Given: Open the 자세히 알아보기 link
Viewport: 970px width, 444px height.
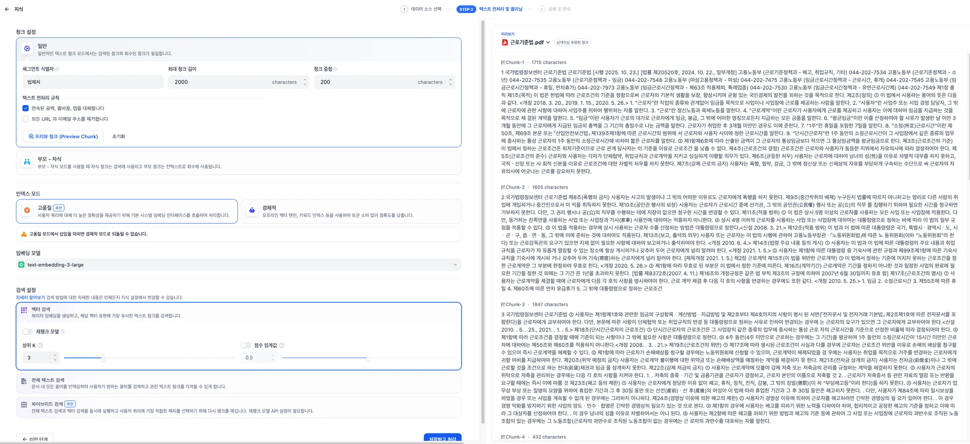Looking at the screenshot, I should point(30,298).
